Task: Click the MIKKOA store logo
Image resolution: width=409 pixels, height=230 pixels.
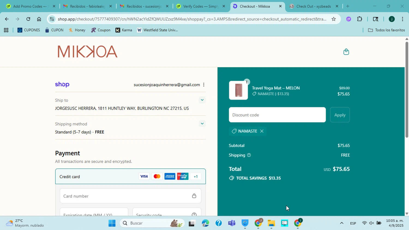Action: point(88,52)
